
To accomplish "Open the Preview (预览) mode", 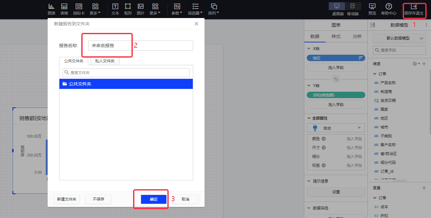I will pos(372,9).
